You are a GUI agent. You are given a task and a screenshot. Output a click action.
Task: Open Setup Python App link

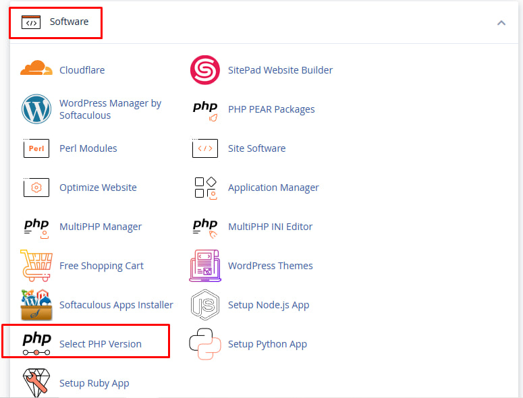(x=267, y=344)
